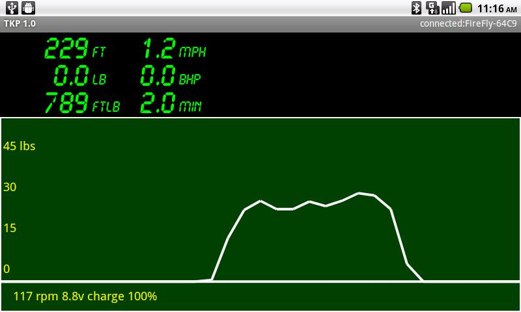Select the 789 FTLB work readout
Image resolution: width=521 pixels, height=312 pixels.
point(82,104)
